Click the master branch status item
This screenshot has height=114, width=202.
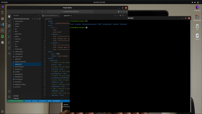tap(28, 101)
